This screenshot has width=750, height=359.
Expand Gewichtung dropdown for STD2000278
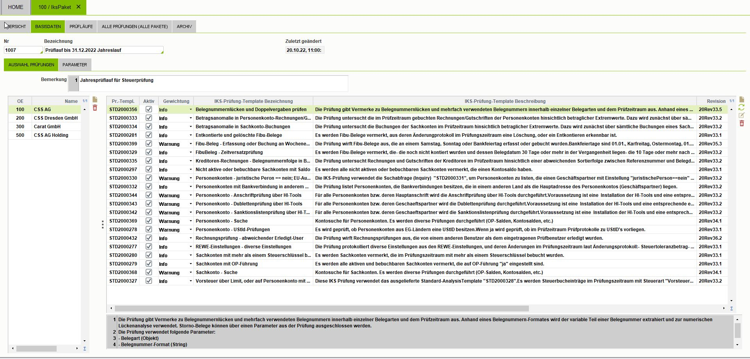coord(191,230)
